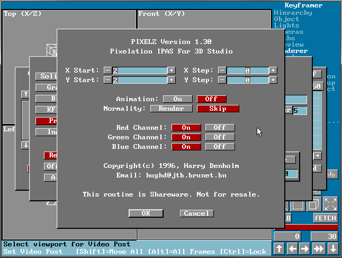
Task: Select the dotted region zoom icon
Action: click(298, 205)
